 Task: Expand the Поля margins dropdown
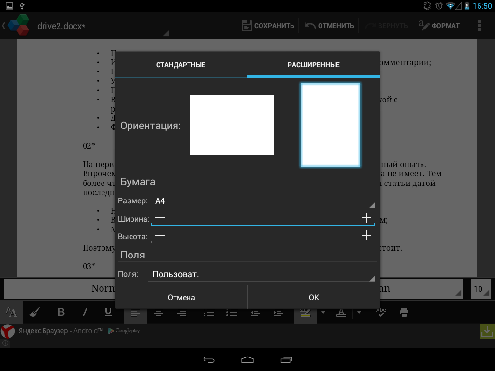point(263,274)
